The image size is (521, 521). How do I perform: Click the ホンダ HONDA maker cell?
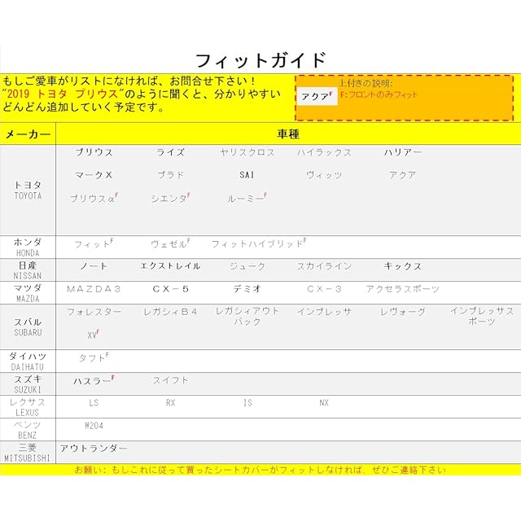[x=28, y=247]
